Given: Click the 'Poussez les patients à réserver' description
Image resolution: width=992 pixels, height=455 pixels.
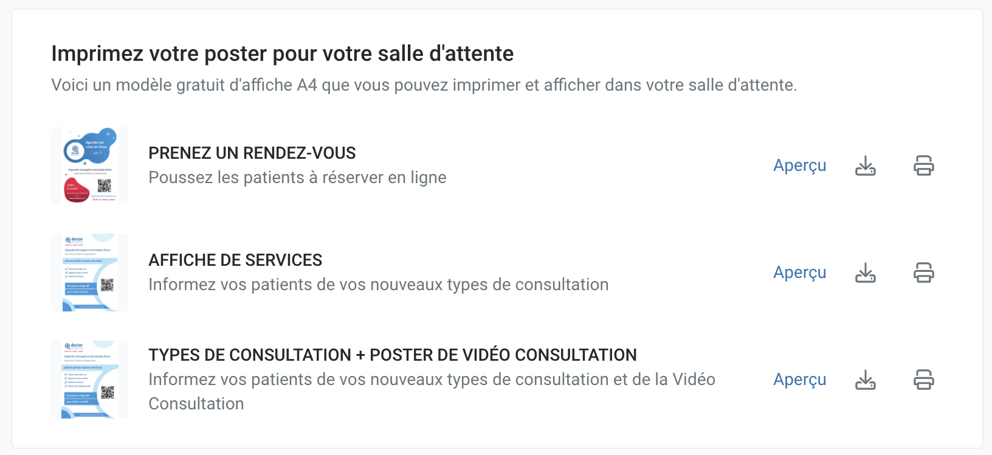Looking at the screenshot, I should [x=297, y=178].
